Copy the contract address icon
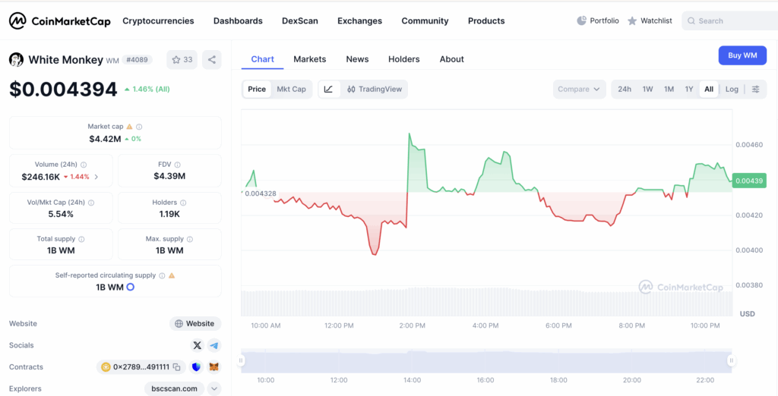The height and width of the screenshot is (396, 778). (176, 367)
